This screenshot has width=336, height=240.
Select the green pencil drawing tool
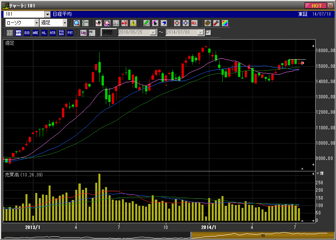point(147,23)
